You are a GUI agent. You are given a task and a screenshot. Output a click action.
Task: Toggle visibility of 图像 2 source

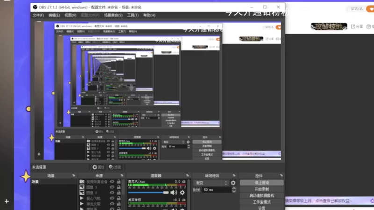click(112, 193)
